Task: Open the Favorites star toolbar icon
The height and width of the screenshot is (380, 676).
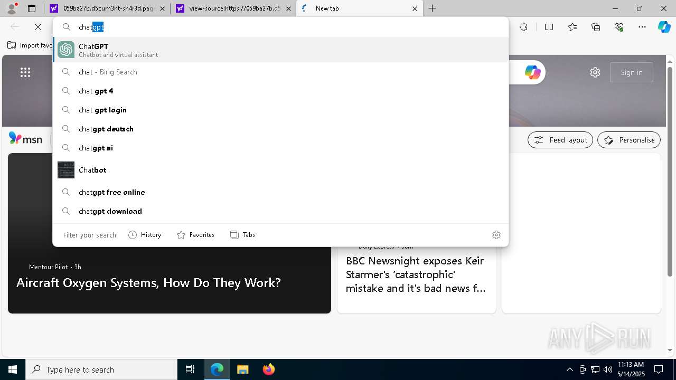Action: point(572,27)
